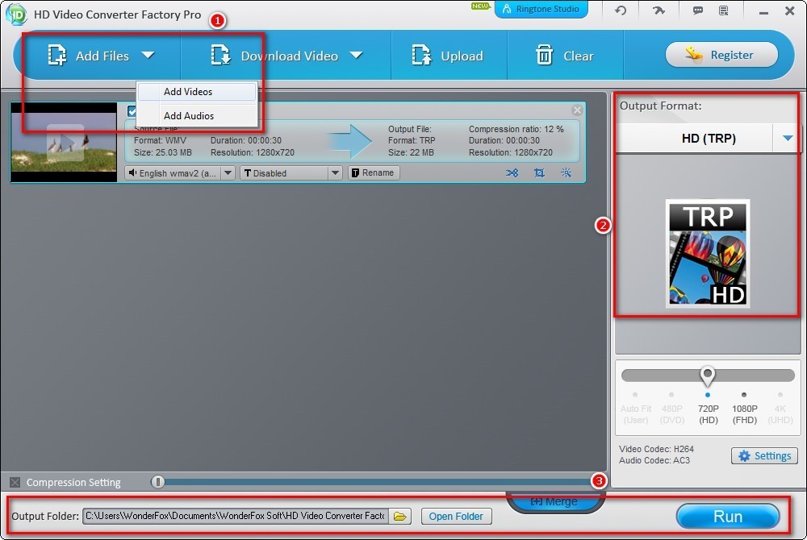Open the feedback chat bubble icon
Screen dimensions: 807x540
[x=698, y=10]
